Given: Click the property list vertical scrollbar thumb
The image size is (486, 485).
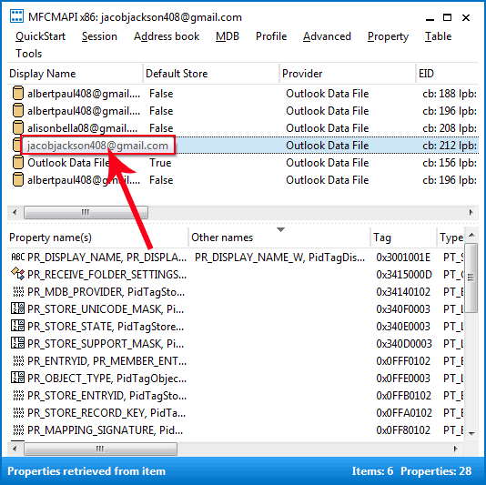Looking at the screenshot, I should click(x=471, y=278).
